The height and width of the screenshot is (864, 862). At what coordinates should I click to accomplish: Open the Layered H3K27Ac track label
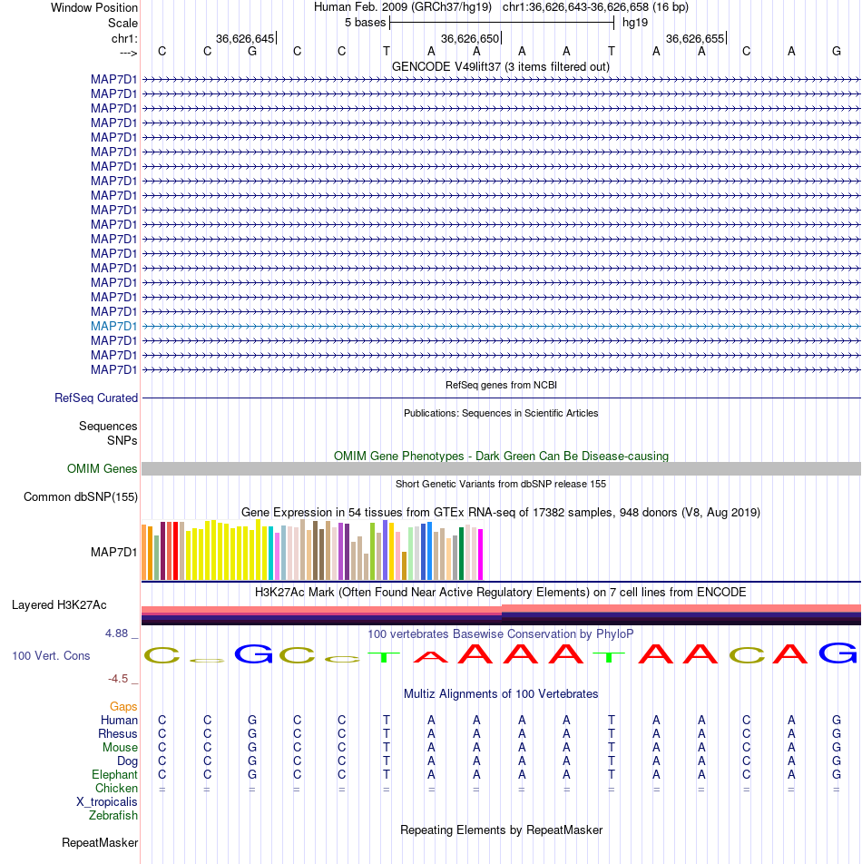point(59,604)
